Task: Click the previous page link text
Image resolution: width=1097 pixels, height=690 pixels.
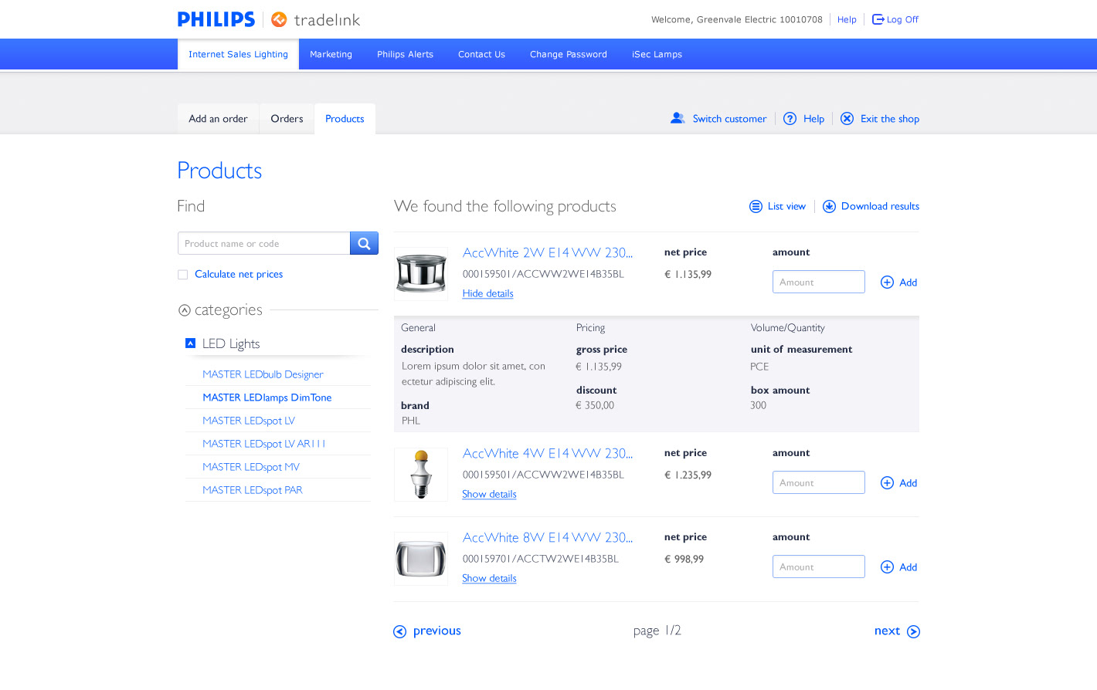Action: pyautogui.click(x=437, y=631)
